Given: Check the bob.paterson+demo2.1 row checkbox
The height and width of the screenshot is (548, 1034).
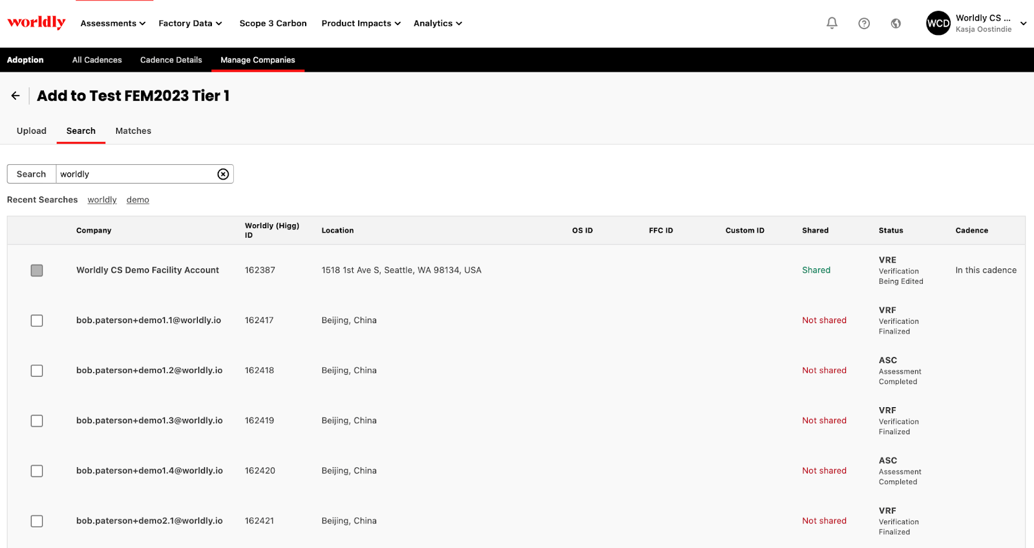Looking at the screenshot, I should point(37,521).
